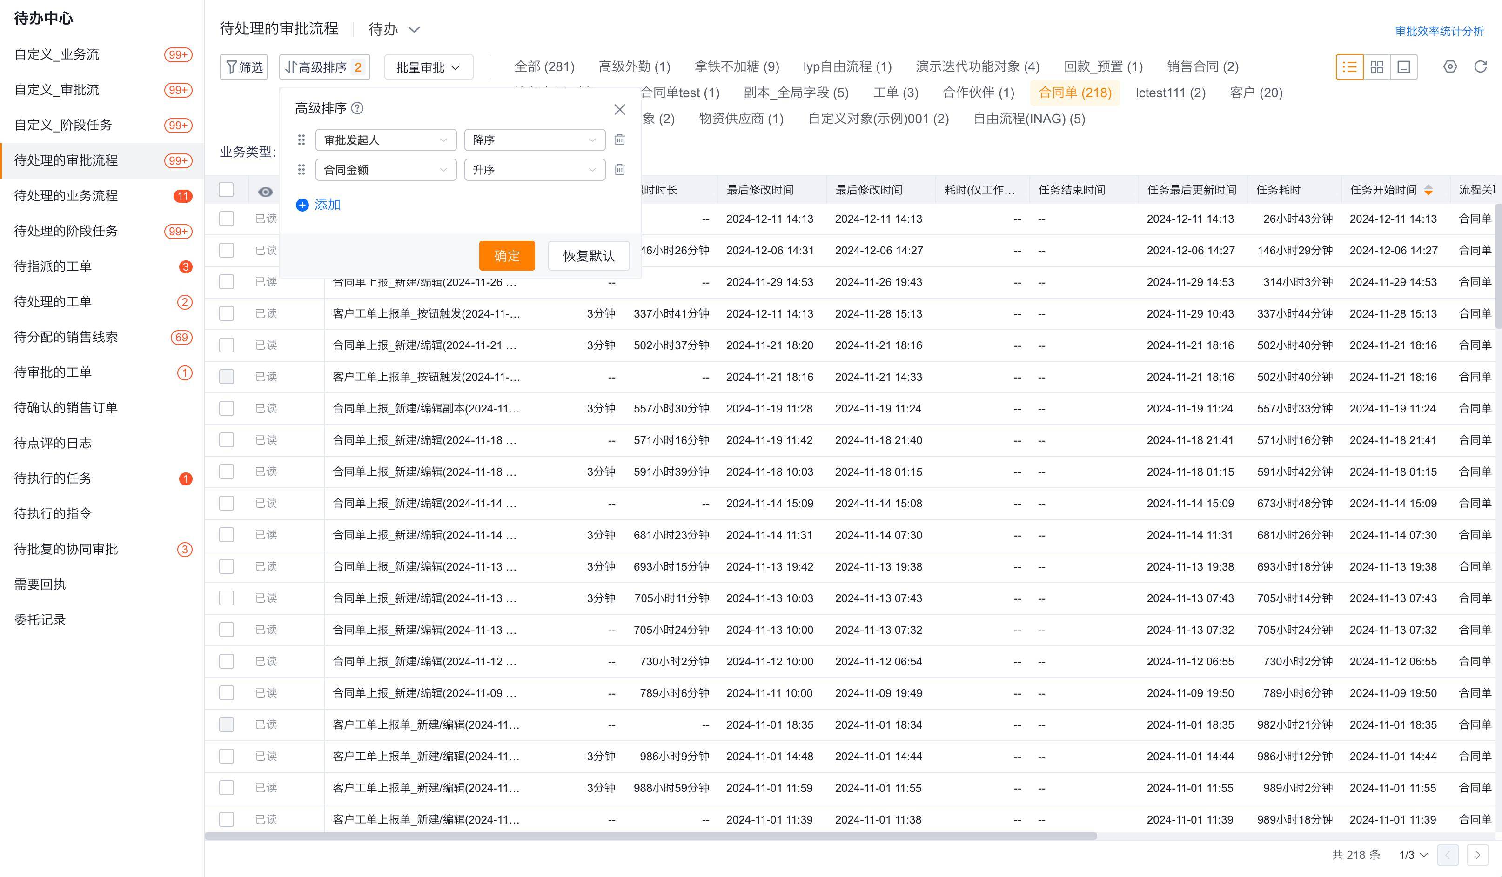Delete the 审批发起人 sort rule
The image size is (1502, 877).
[x=619, y=140]
